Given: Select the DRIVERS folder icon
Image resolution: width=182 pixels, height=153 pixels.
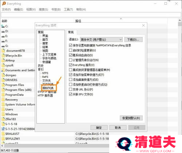Looking at the screenshot, I should point(3,80).
